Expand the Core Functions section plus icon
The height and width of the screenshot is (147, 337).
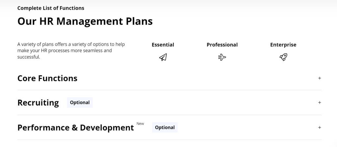pyautogui.click(x=320, y=78)
